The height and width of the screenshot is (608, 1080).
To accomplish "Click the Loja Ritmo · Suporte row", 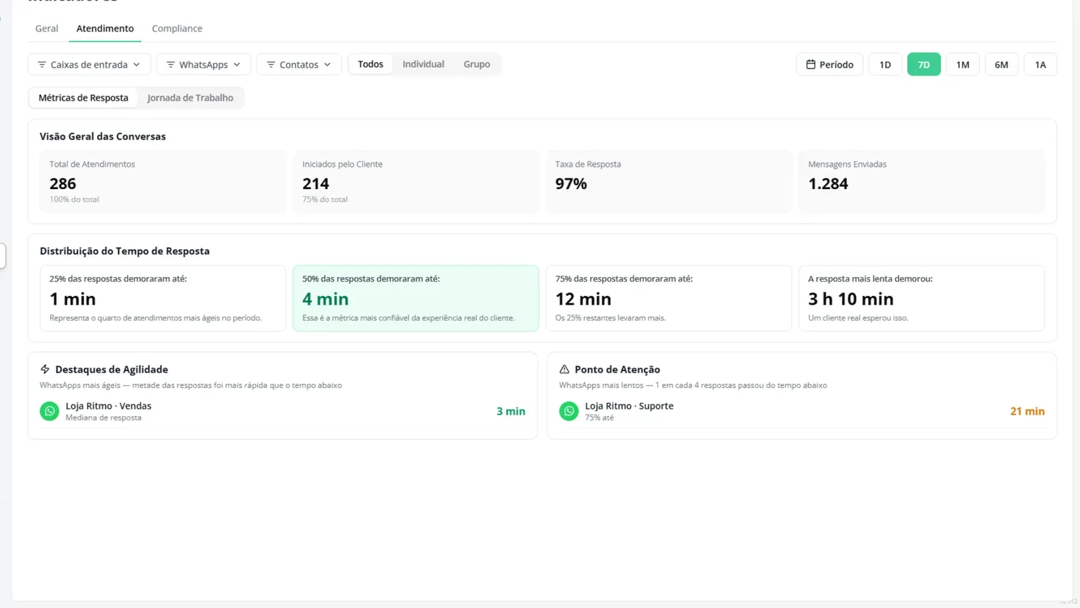I will point(802,411).
